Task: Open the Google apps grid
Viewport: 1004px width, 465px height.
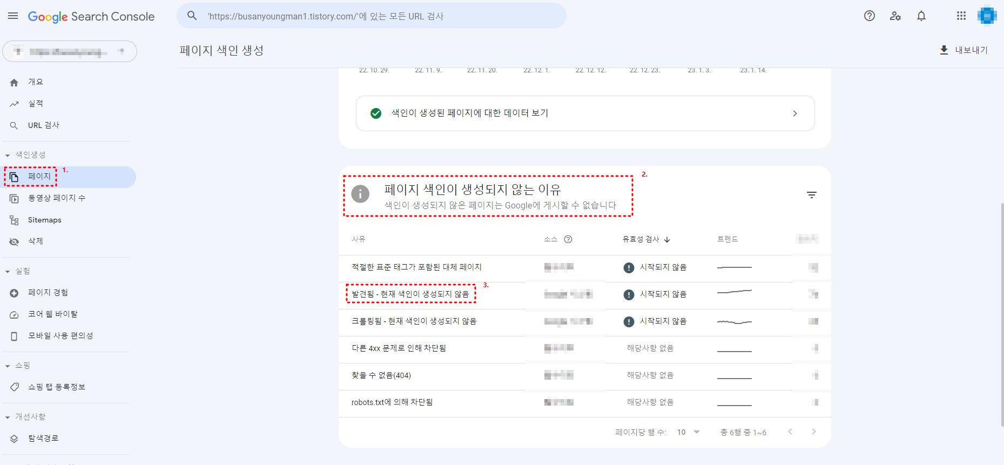Action: click(x=961, y=16)
